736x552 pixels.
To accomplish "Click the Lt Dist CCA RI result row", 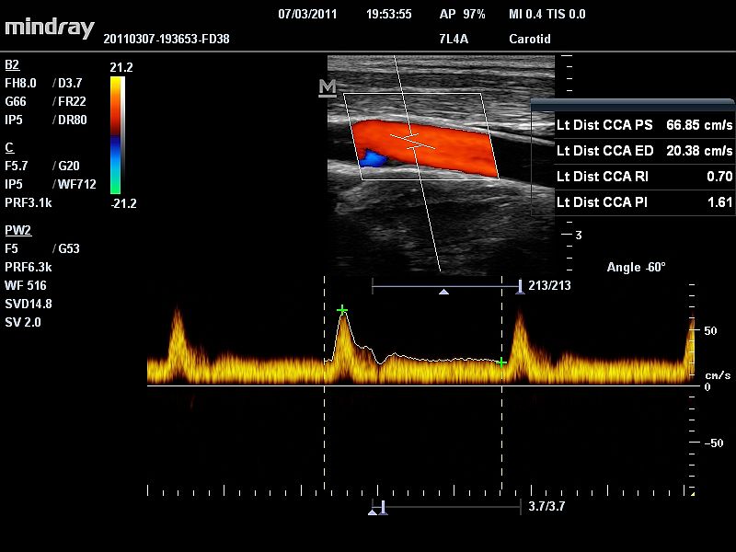I will (x=644, y=176).
